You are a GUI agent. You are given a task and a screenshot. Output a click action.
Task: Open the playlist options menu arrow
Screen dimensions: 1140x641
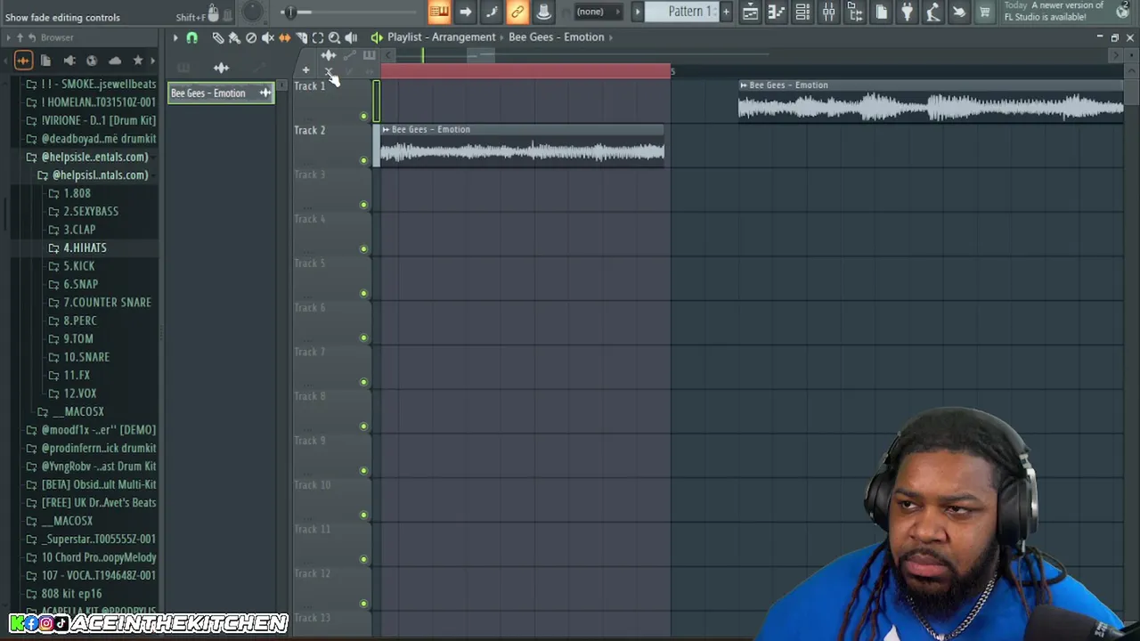tap(175, 37)
